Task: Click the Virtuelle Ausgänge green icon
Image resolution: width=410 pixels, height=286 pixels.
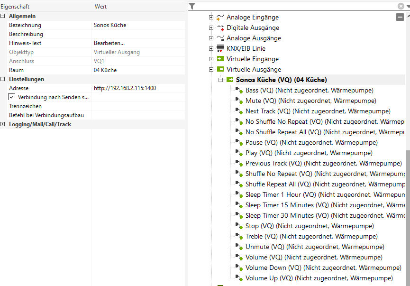Action: click(x=220, y=69)
